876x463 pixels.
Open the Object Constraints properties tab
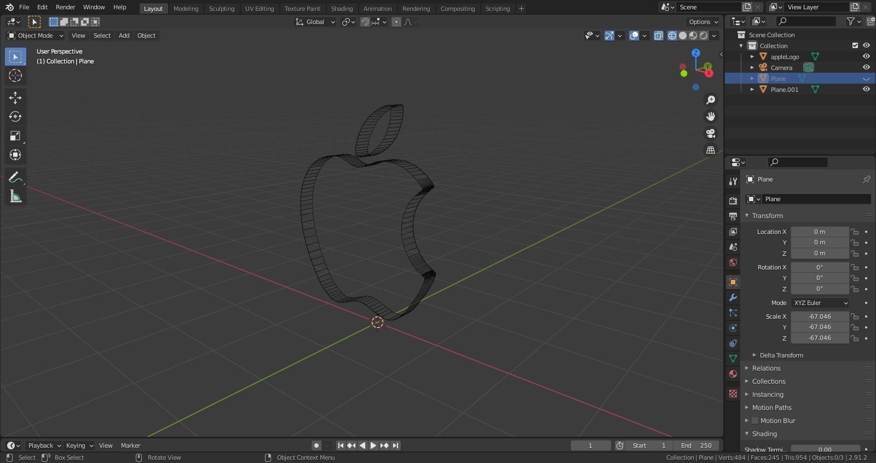point(733,343)
